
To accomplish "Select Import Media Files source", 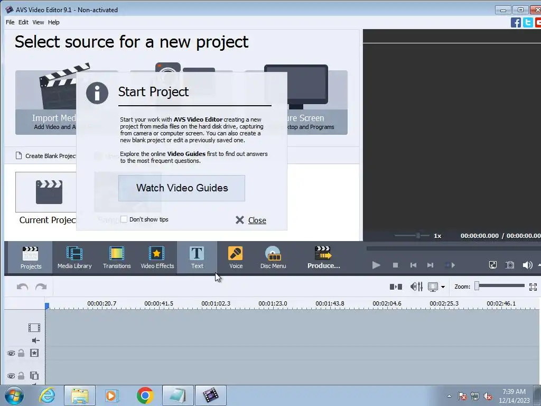I will pyautogui.click(x=46, y=103).
